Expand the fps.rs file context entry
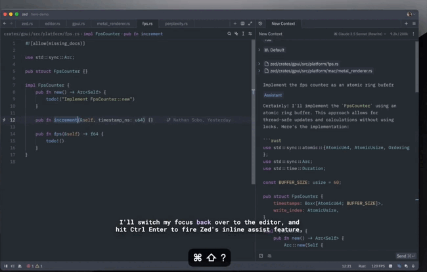The width and height of the screenshot is (427, 272). coord(260,64)
